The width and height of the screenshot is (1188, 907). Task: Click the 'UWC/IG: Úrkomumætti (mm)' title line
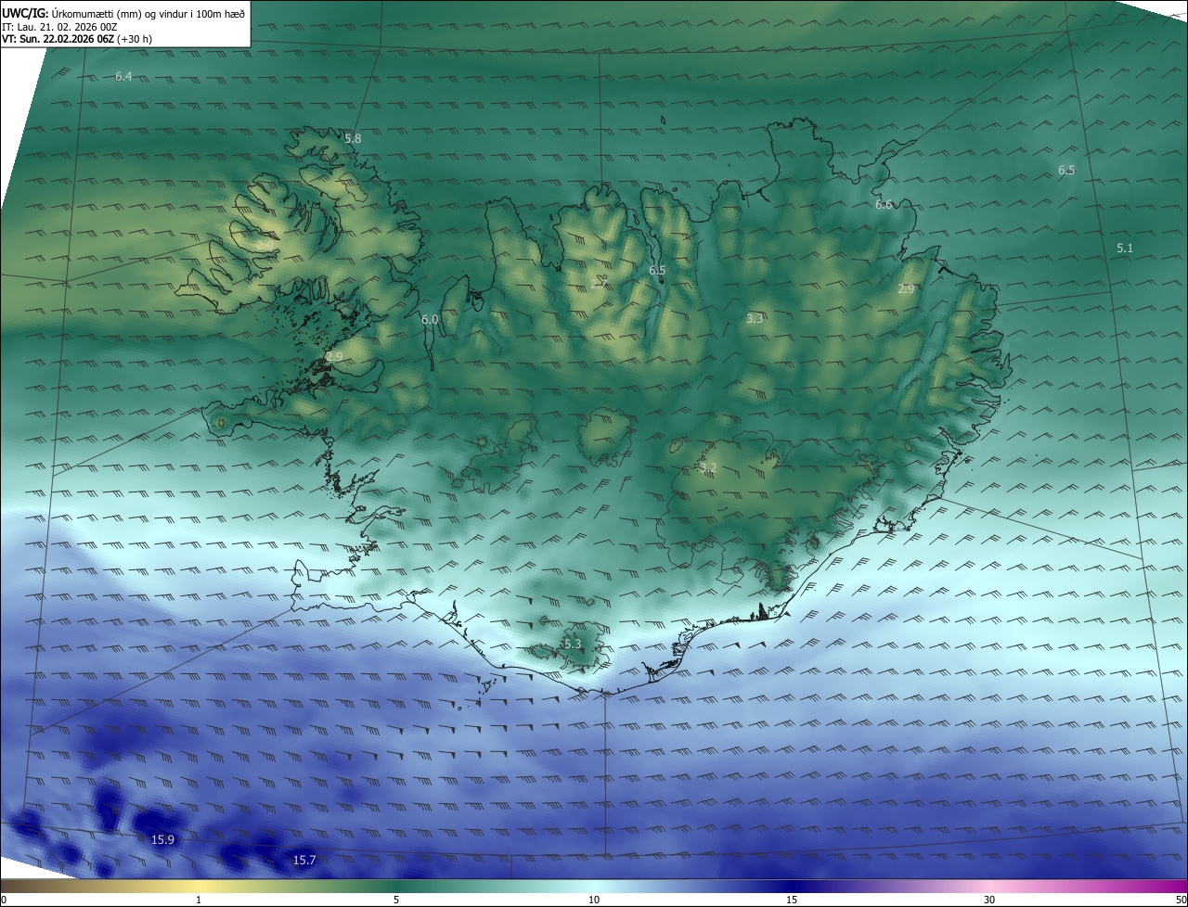click(123, 12)
